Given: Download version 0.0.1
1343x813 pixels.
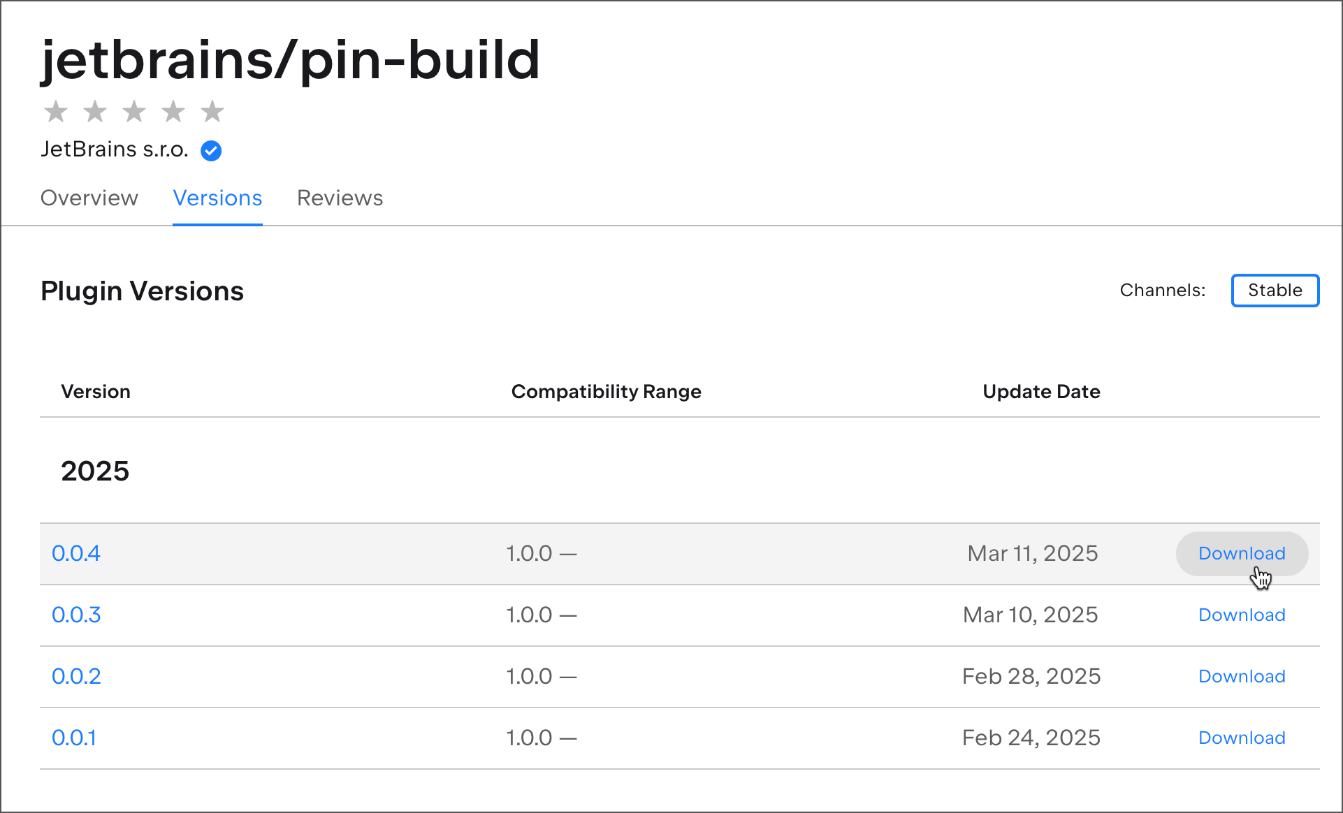Looking at the screenshot, I should [1242, 738].
